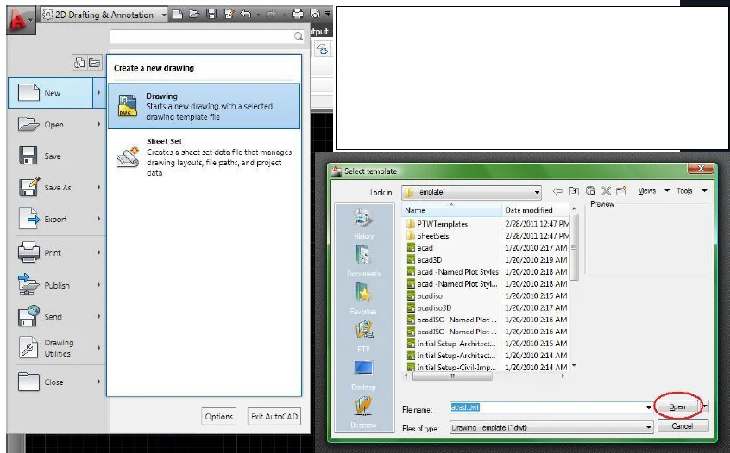Sort files by the Name column header
Image resolution: width=730 pixels, height=453 pixels.
451,210
